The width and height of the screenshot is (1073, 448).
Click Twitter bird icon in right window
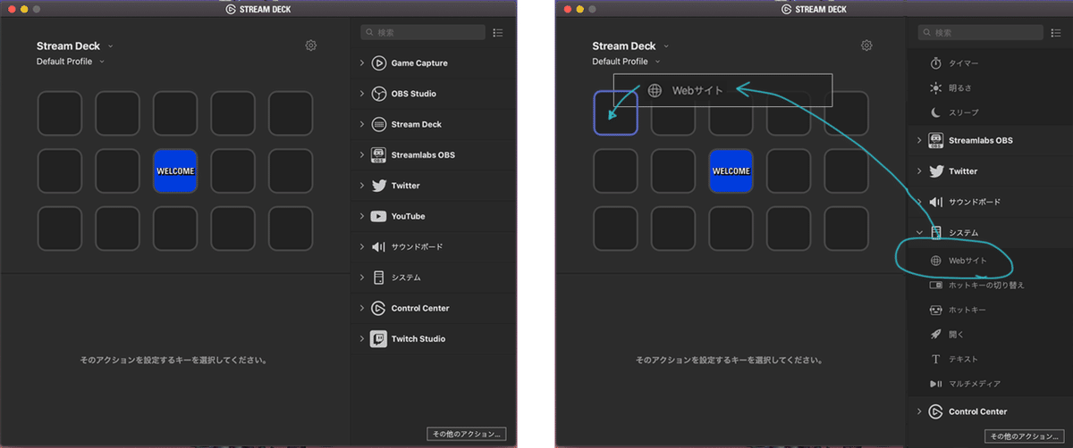point(936,171)
